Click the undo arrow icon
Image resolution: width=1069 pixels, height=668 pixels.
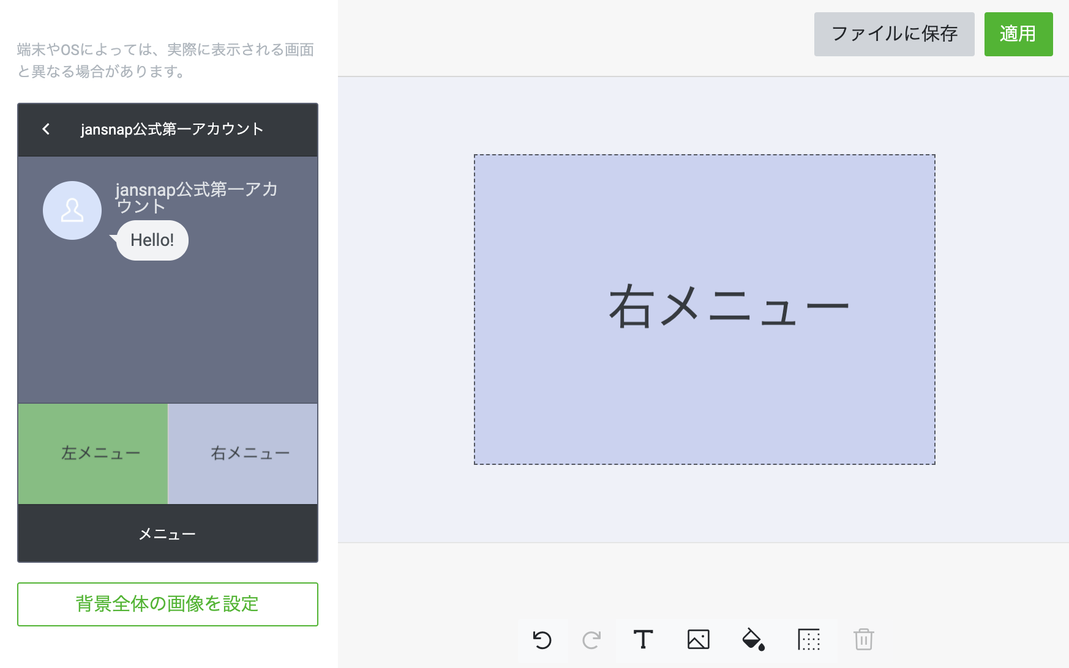(542, 640)
